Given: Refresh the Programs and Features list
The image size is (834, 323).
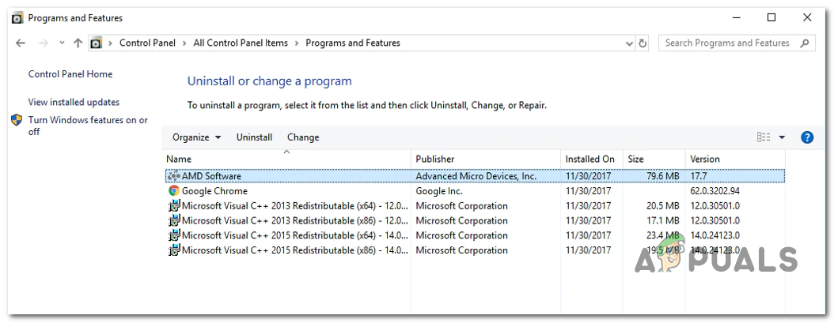Looking at the screenshot, I should point(643,43).
